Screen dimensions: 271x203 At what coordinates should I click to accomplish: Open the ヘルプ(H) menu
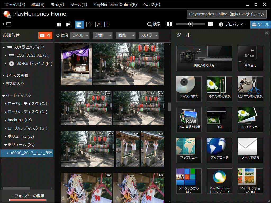pos(151,4)
